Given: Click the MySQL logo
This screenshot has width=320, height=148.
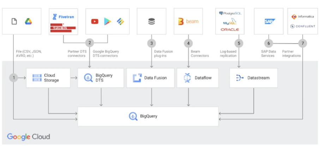Looking at the screenshot, I should pos(230,22).
